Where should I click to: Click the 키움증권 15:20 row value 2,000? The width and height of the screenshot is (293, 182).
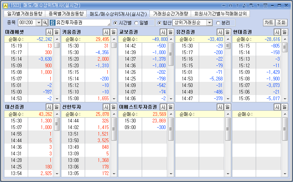(x=103, y=59)
